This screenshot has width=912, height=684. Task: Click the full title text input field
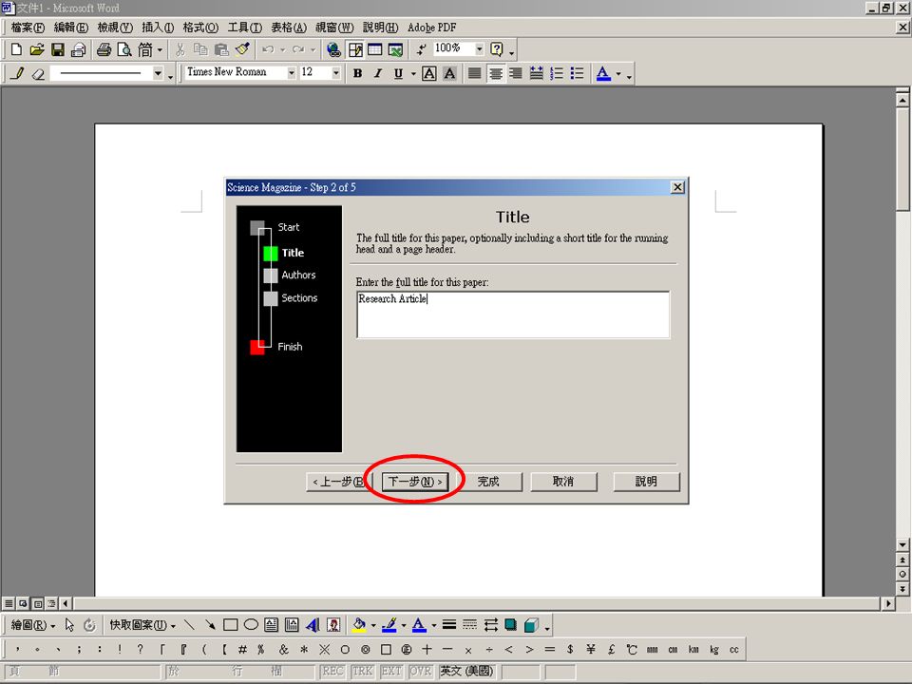pos(513,314)
